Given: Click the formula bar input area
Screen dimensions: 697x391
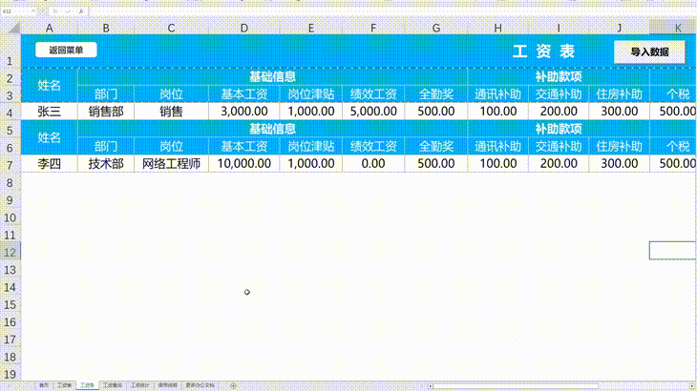Looking at the screenshot, I should point(382,10).
